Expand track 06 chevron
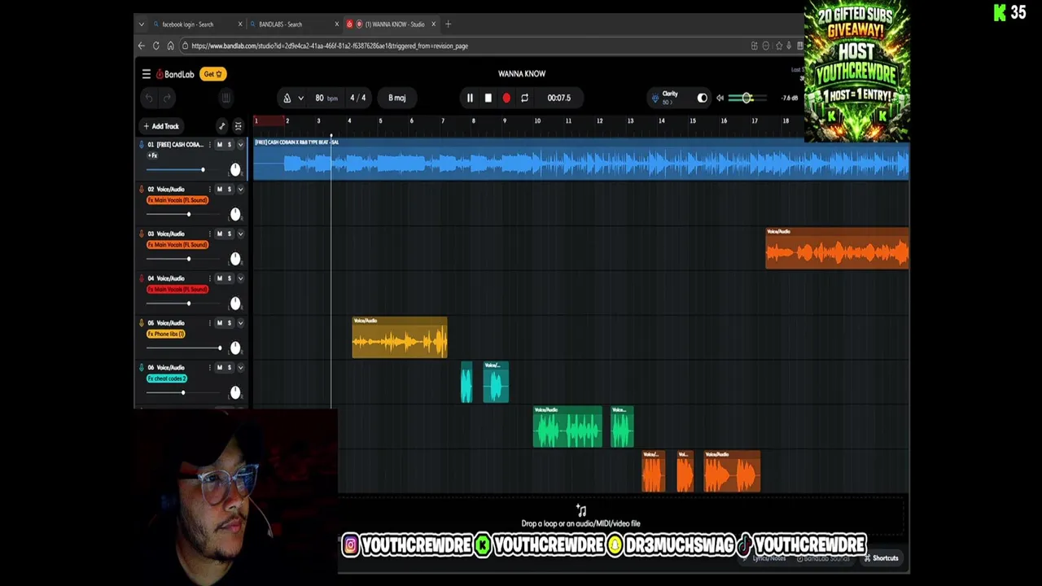The height and width of the screenshot is (586, 1042). point(240,368)
